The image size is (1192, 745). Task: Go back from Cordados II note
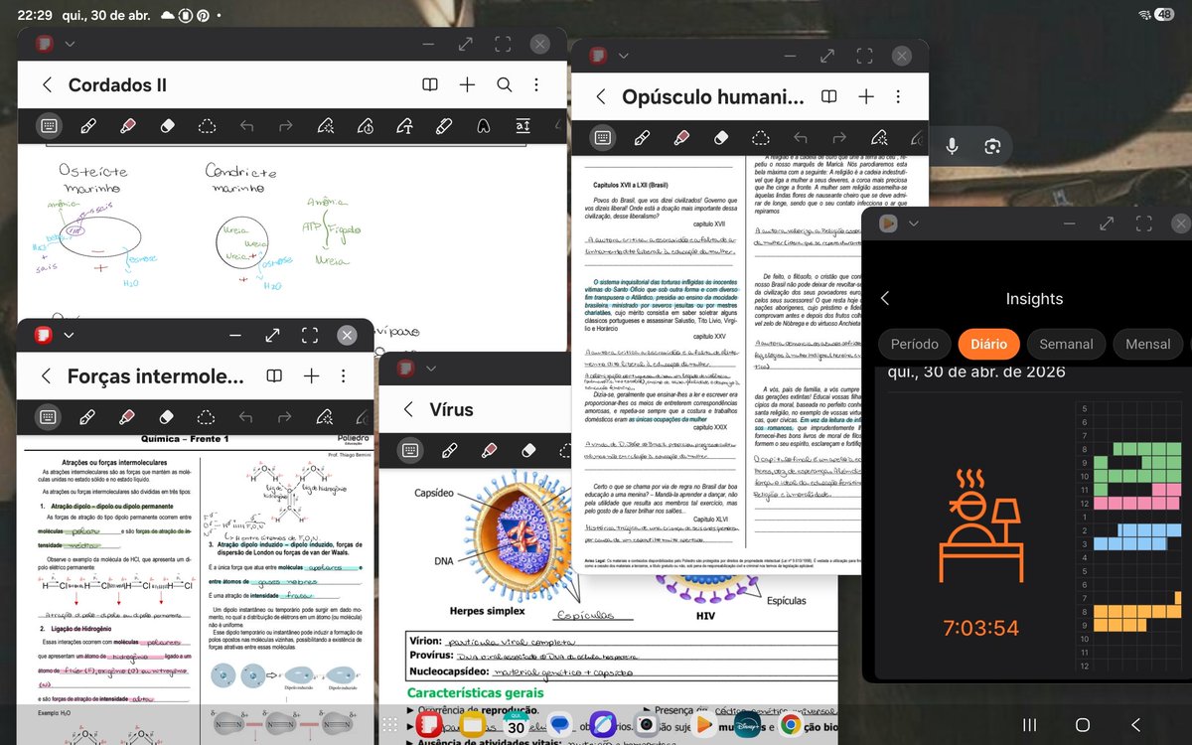47,85
